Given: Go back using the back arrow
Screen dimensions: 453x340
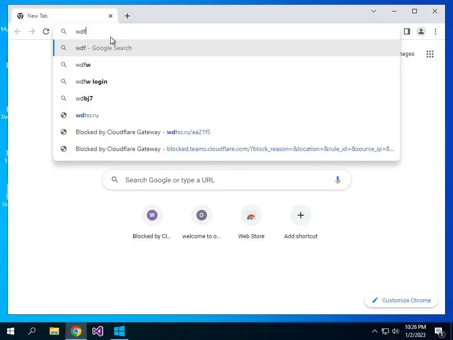Looking at the screenshot, I should pyautogui.click(x=18, y=31).
